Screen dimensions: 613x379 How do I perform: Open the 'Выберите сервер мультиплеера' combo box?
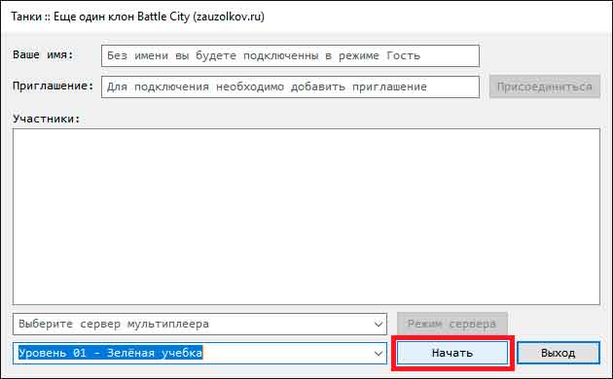[199, 324]
